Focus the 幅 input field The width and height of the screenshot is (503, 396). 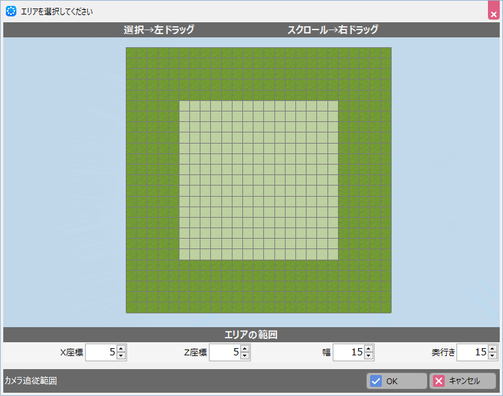tap(348, 352)
